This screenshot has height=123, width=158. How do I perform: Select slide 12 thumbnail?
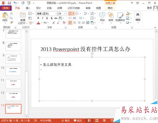(x=13, y=96)
